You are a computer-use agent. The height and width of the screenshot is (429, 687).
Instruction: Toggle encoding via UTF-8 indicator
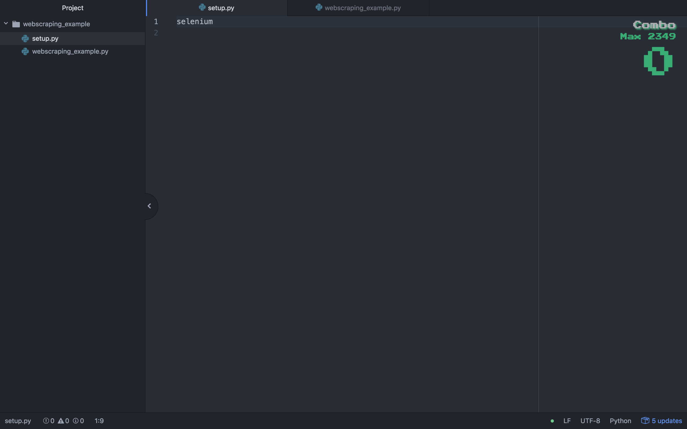point(590,421)
